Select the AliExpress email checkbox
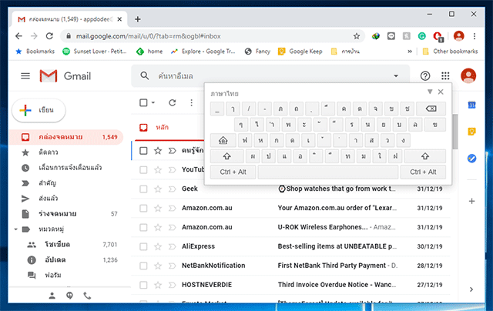 (x=143, y=246)
